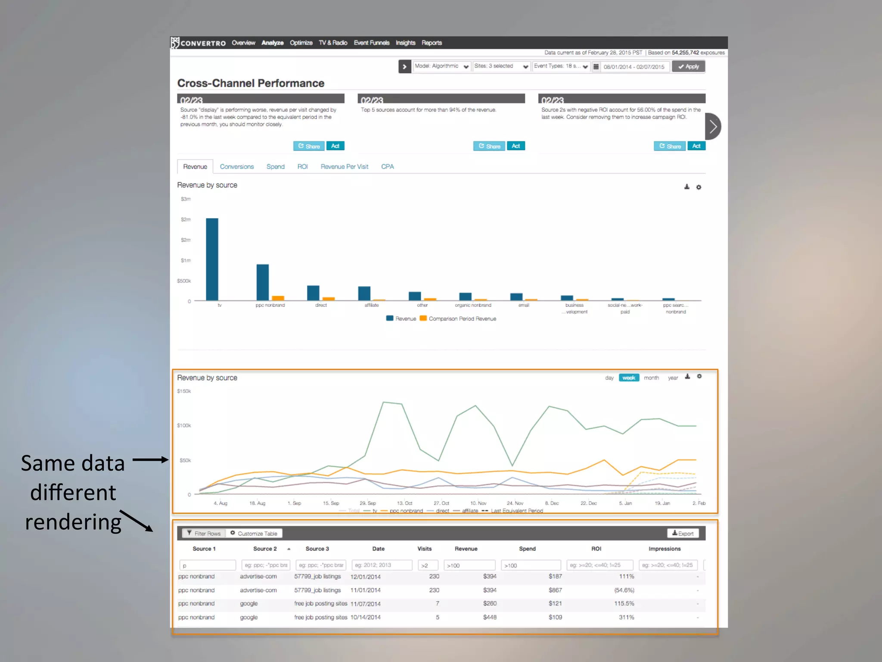Click the bar chart download icon
Image resolution: width=882 pixels, height=662 pixels.
[x=687, y=187]
